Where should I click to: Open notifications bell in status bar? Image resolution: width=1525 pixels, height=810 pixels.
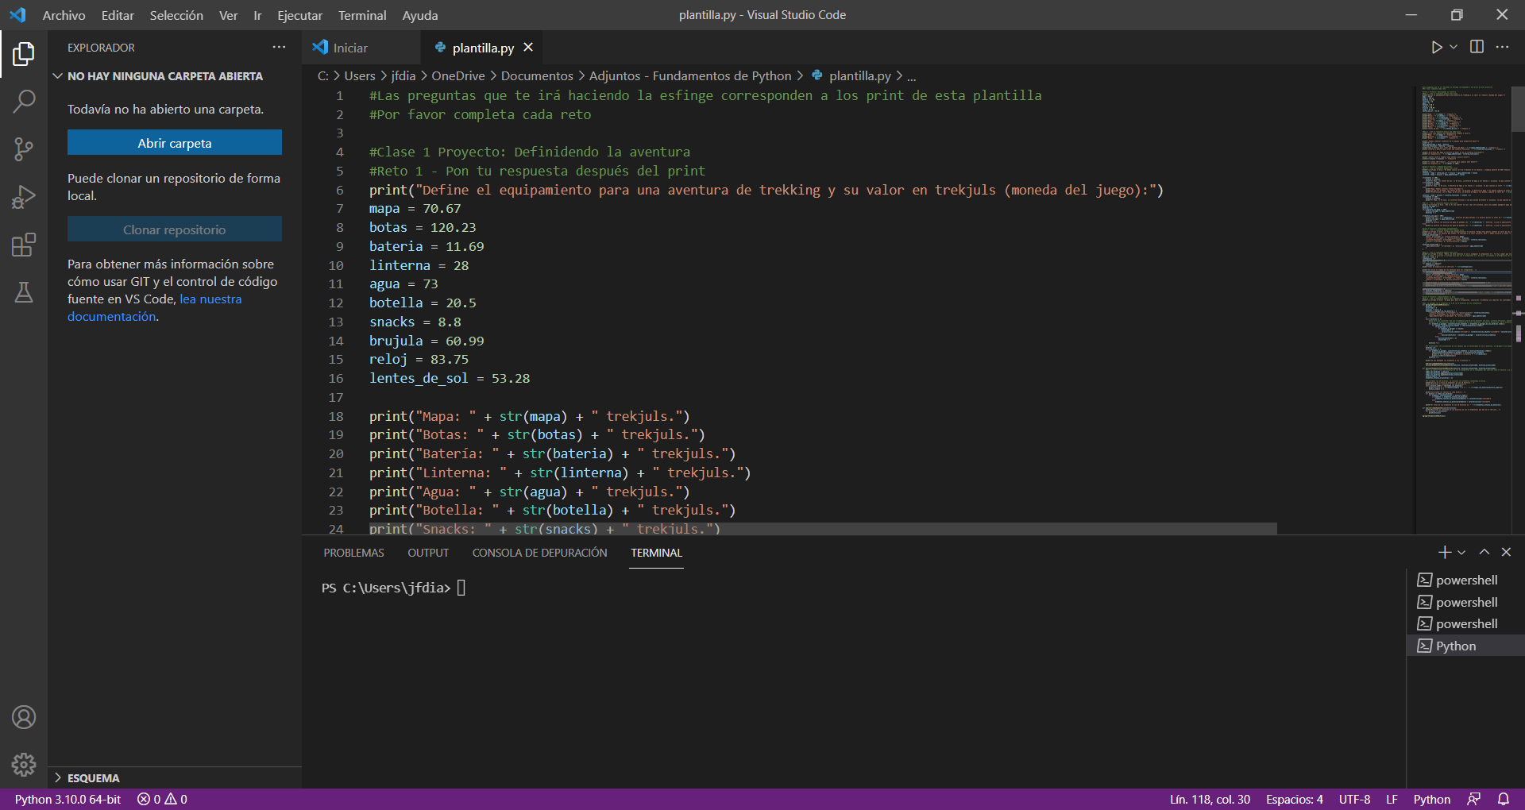[1504, 799]
